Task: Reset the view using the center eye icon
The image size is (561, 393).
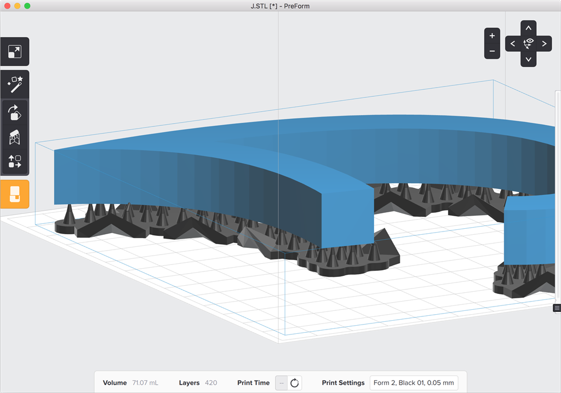Action: [528, 43]
